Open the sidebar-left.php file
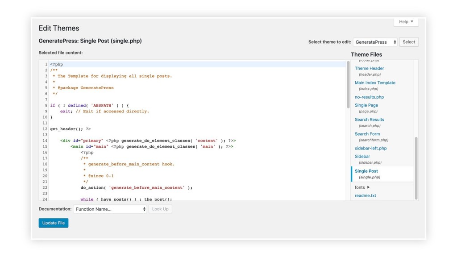457x257 pixels. pyautogui.click(x=370, y=148)
